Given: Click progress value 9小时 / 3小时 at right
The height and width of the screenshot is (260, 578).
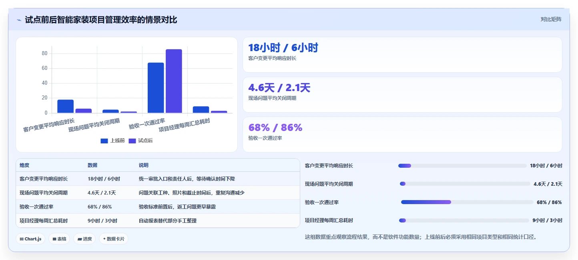Looking at the screenshot, I should tap(547, 220).
